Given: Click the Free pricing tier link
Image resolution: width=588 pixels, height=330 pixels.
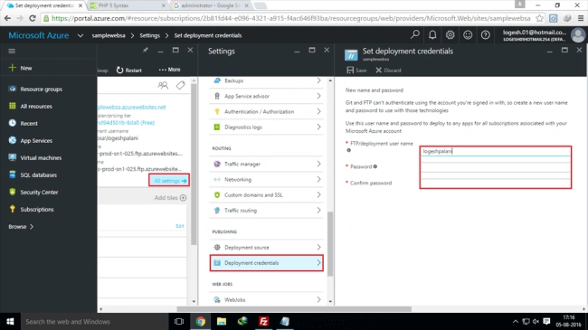Looking at the screenshot, I should (126, 123).
